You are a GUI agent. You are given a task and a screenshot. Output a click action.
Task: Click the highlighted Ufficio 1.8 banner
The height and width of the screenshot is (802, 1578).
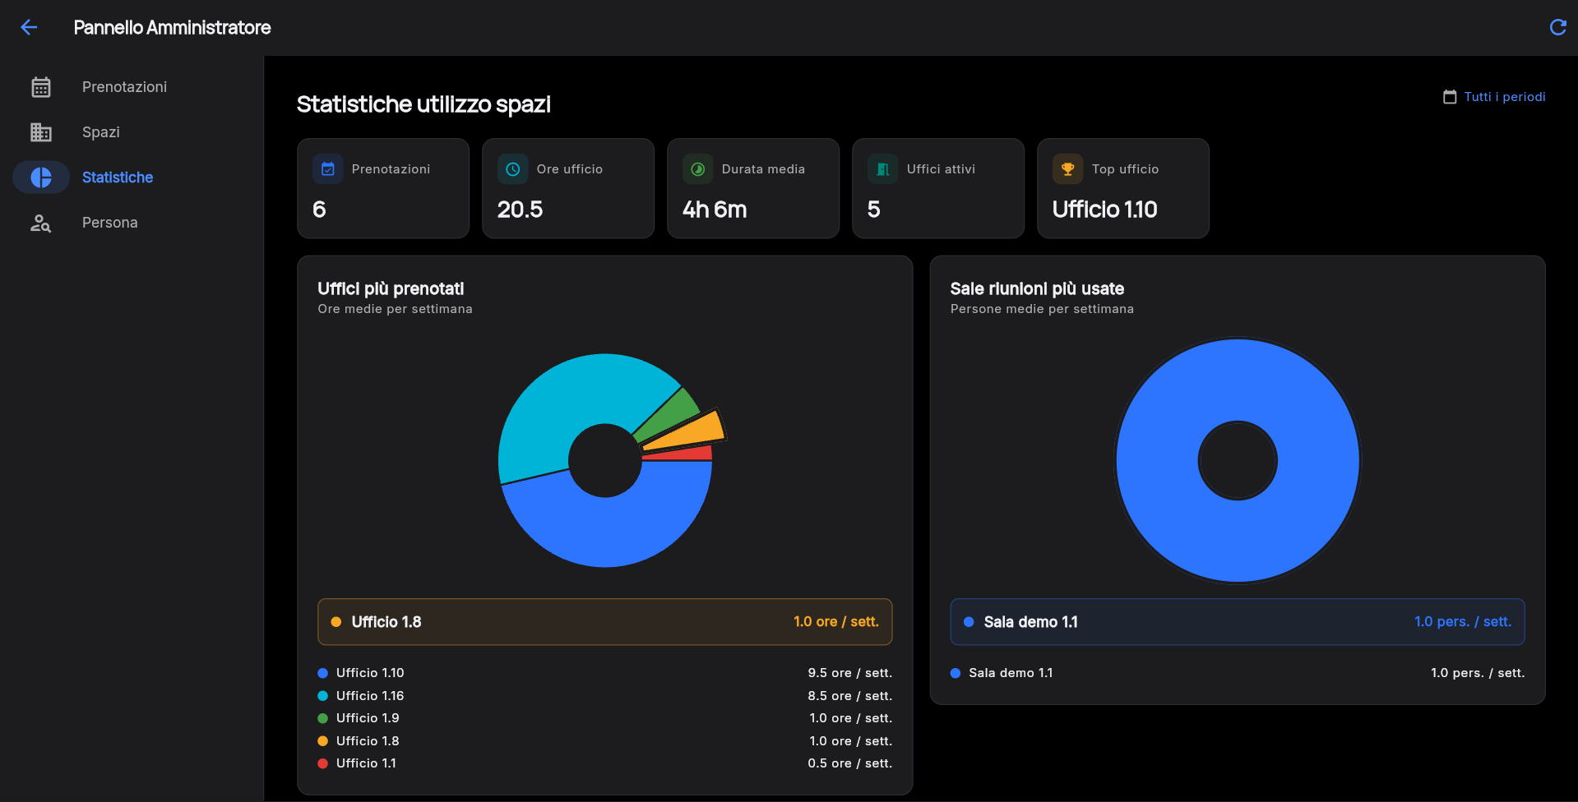point(604,622)
